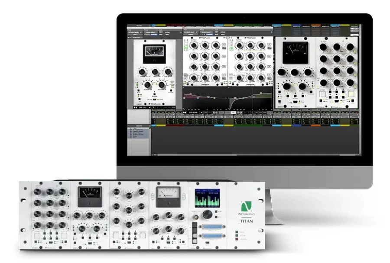The width and height of the screenshot is (390, 263).
Task: Toggle HMF band button on left Hyperion EQ unit
Action: 224,56
